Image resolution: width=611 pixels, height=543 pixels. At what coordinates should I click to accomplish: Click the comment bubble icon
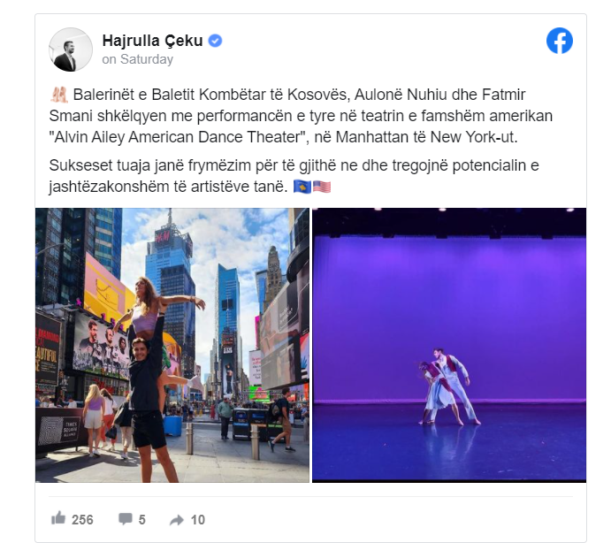pos(126,519)
